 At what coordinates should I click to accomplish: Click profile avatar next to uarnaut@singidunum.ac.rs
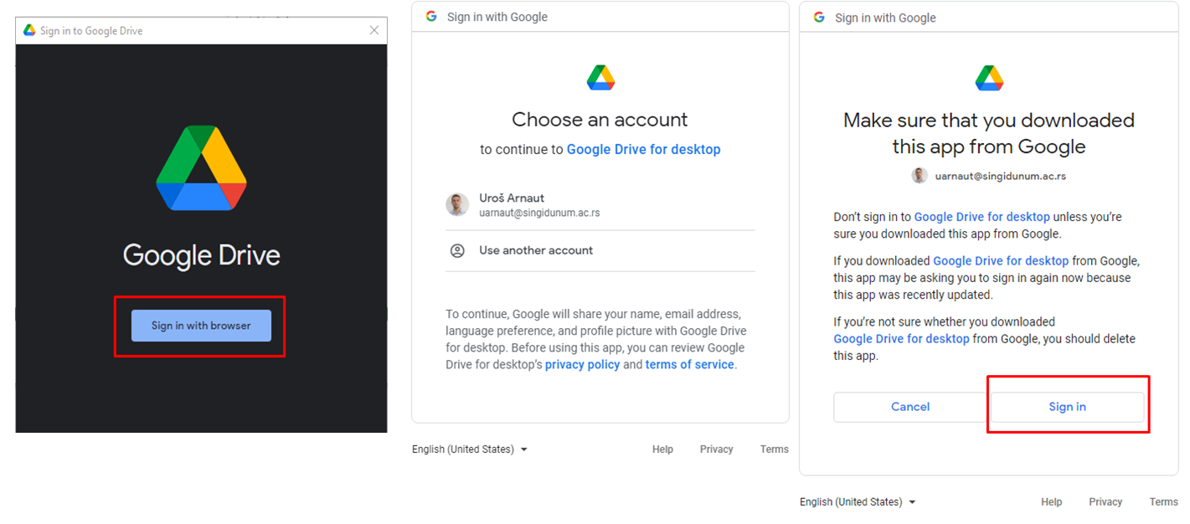pyautogui.click(x=920, y=176)
